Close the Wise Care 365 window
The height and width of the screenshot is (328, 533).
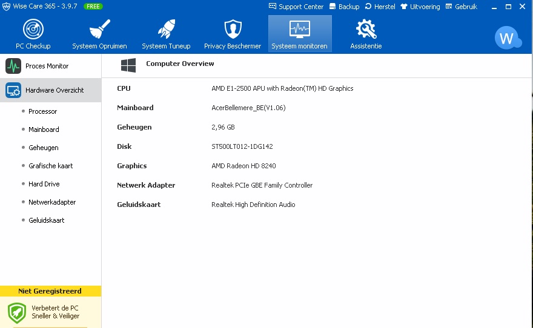pyautogui.click(x=523, y=7)
